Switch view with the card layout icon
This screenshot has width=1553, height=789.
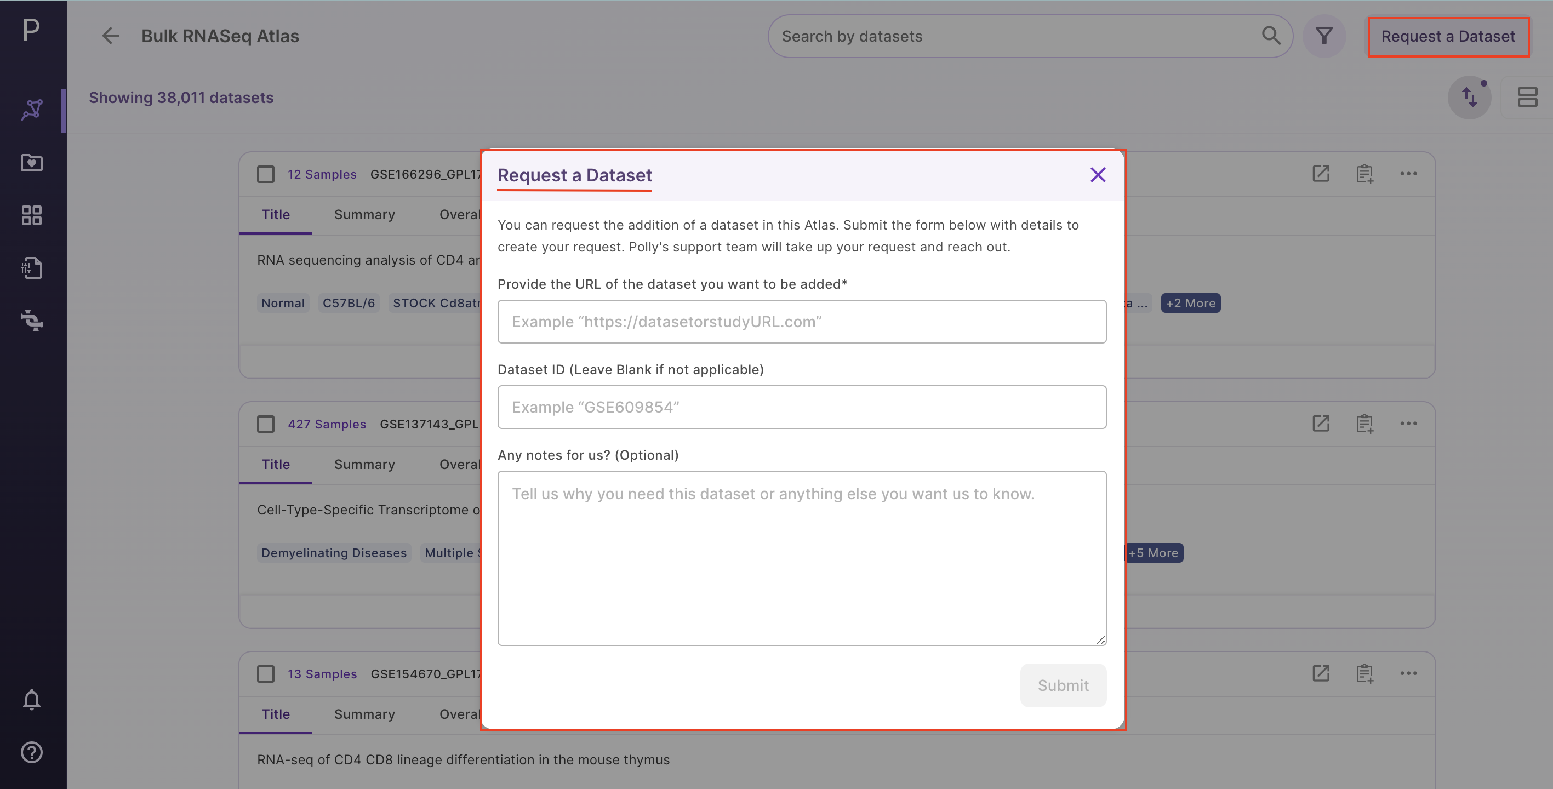1527,97
